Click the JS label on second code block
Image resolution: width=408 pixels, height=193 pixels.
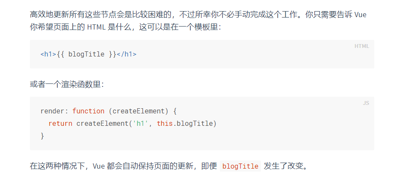366,103
